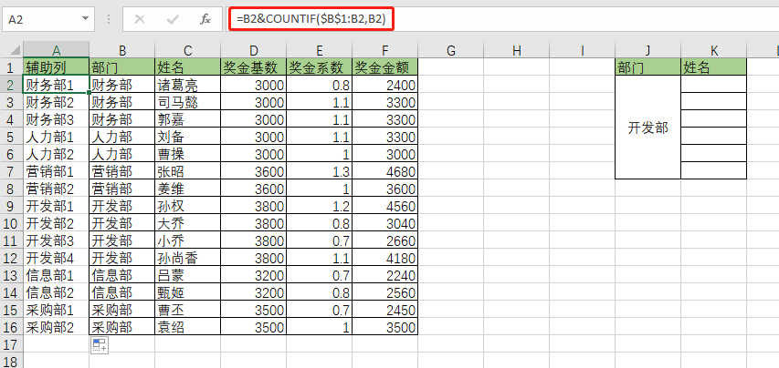Select column G header
779x368 pixels.
pyautogui.click(x=450, y=50)
